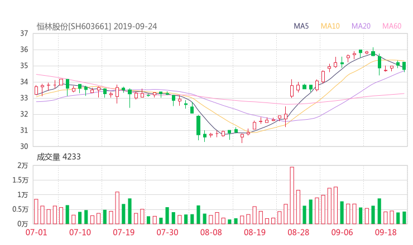Click the 0.5万 volume axis label
This screenshot has width=413, height=245.
pos(20,209)
